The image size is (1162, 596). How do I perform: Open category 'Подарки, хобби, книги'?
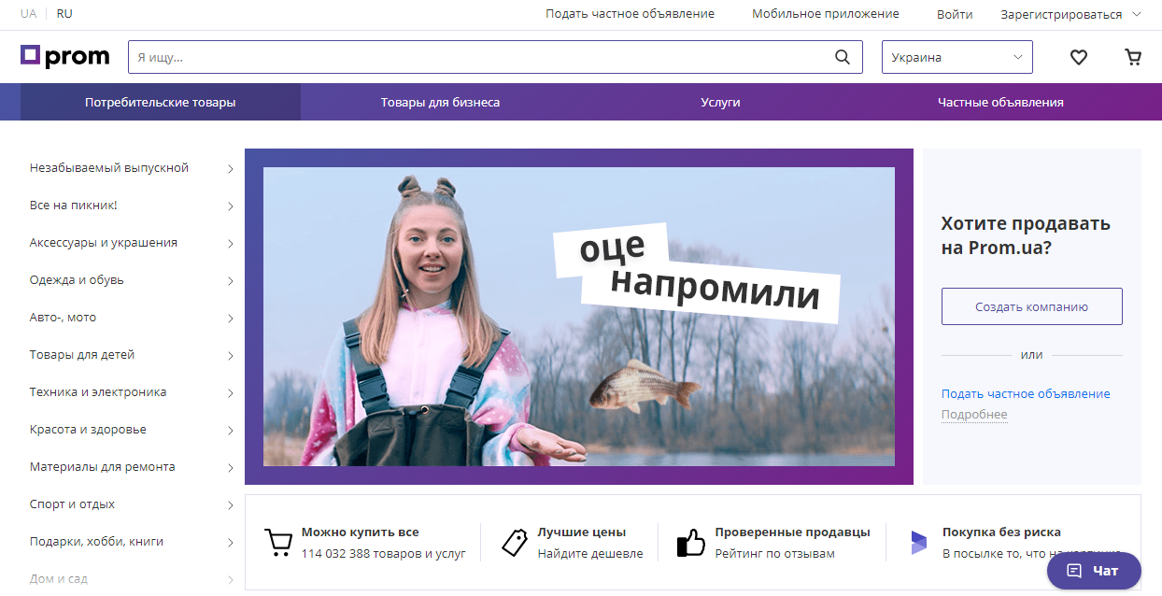(96, 542)
